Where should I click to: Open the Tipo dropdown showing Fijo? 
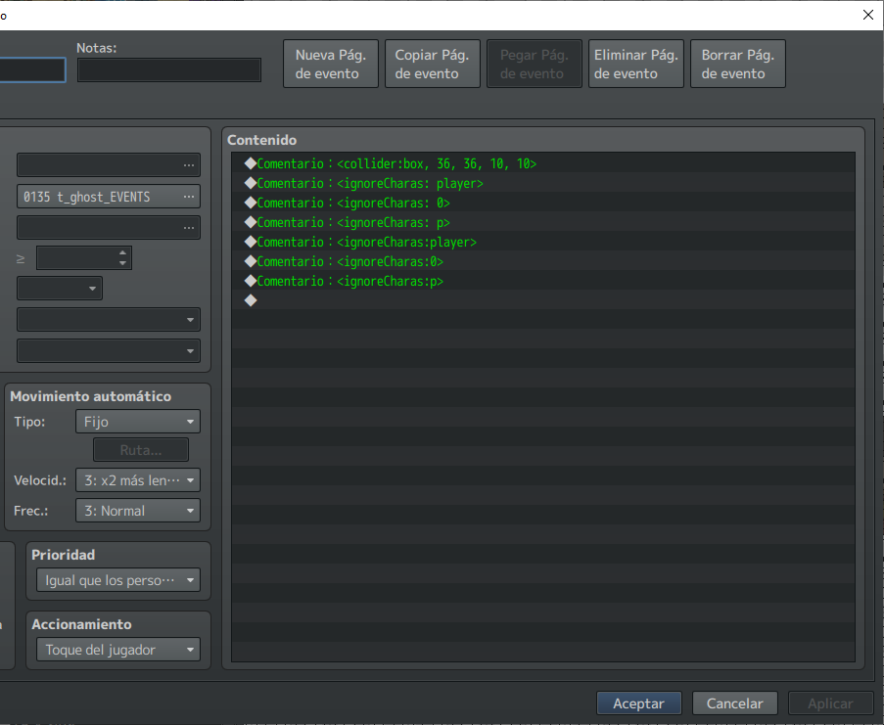(x=138, y=422)
